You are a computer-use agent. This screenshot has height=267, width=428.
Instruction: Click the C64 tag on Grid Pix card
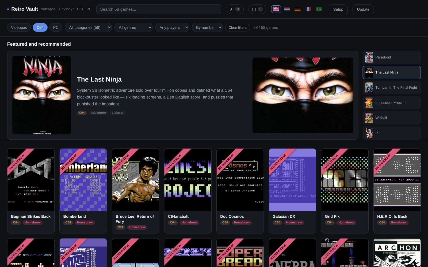pos(330,222)
